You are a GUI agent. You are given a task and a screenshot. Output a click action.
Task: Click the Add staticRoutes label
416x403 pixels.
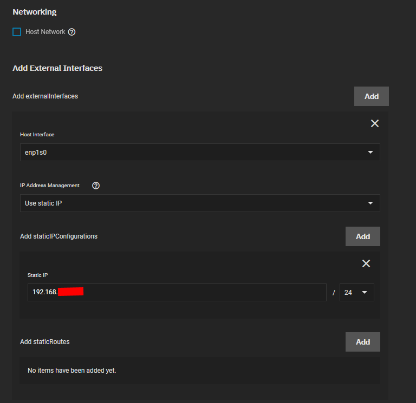pos(45,342)
